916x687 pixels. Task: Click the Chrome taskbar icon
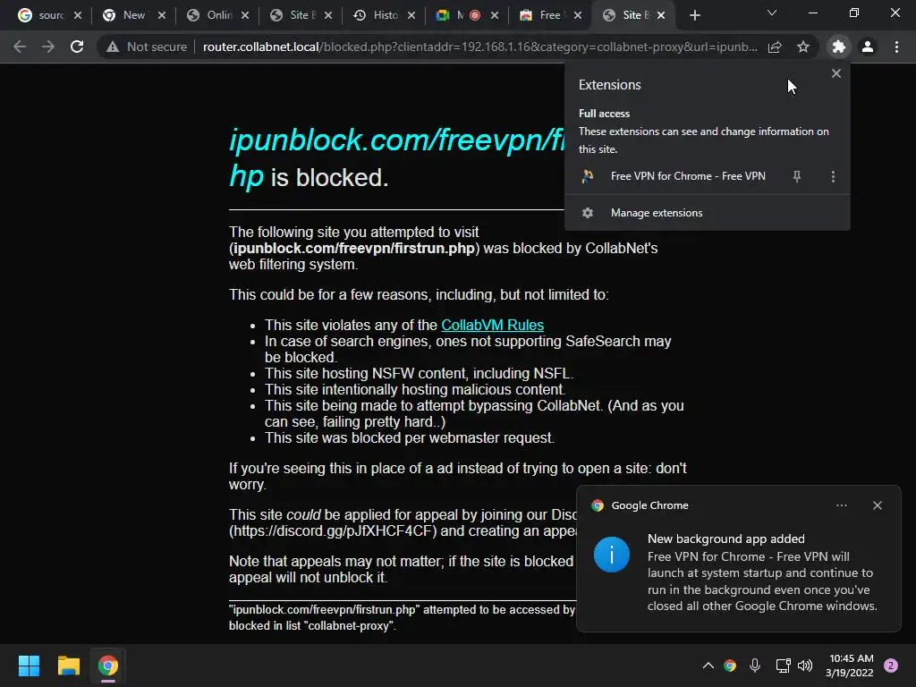[108, 666]
